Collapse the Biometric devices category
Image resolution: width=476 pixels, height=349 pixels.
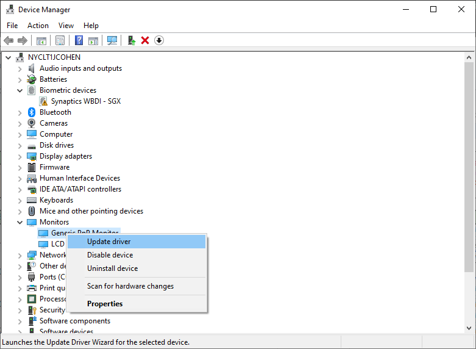click(20, 90)
